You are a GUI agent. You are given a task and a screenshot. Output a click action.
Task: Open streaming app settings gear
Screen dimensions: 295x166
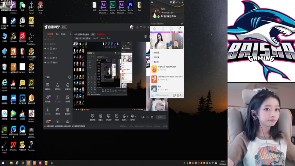pos(152,117)
